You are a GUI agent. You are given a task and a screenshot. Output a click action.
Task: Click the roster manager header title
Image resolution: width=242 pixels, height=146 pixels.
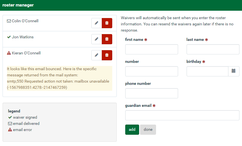[18, 5]
